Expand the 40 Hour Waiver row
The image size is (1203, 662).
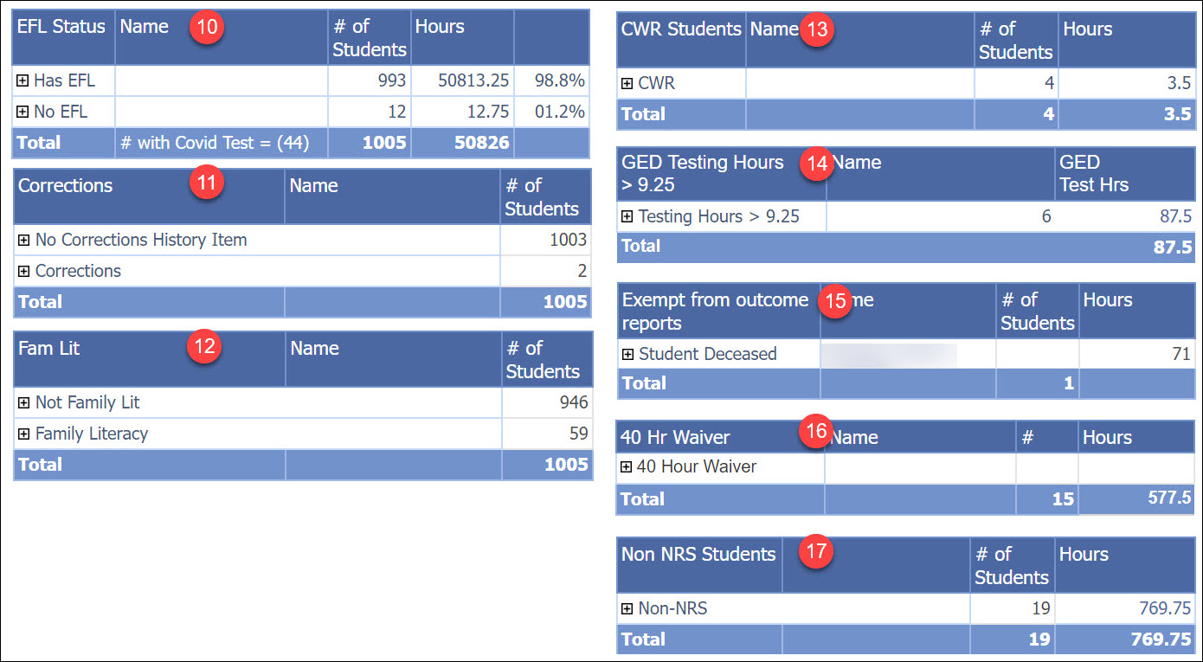point(627,467)
